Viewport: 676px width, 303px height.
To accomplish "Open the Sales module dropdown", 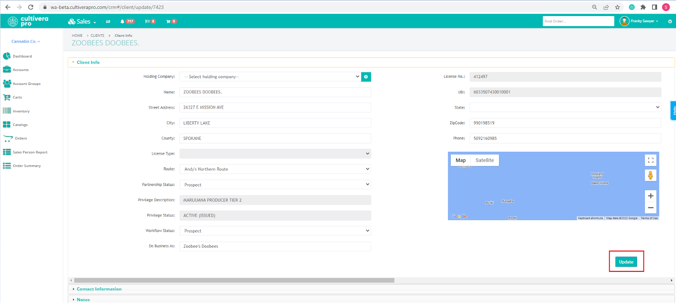I will click(x=82, y=22).
